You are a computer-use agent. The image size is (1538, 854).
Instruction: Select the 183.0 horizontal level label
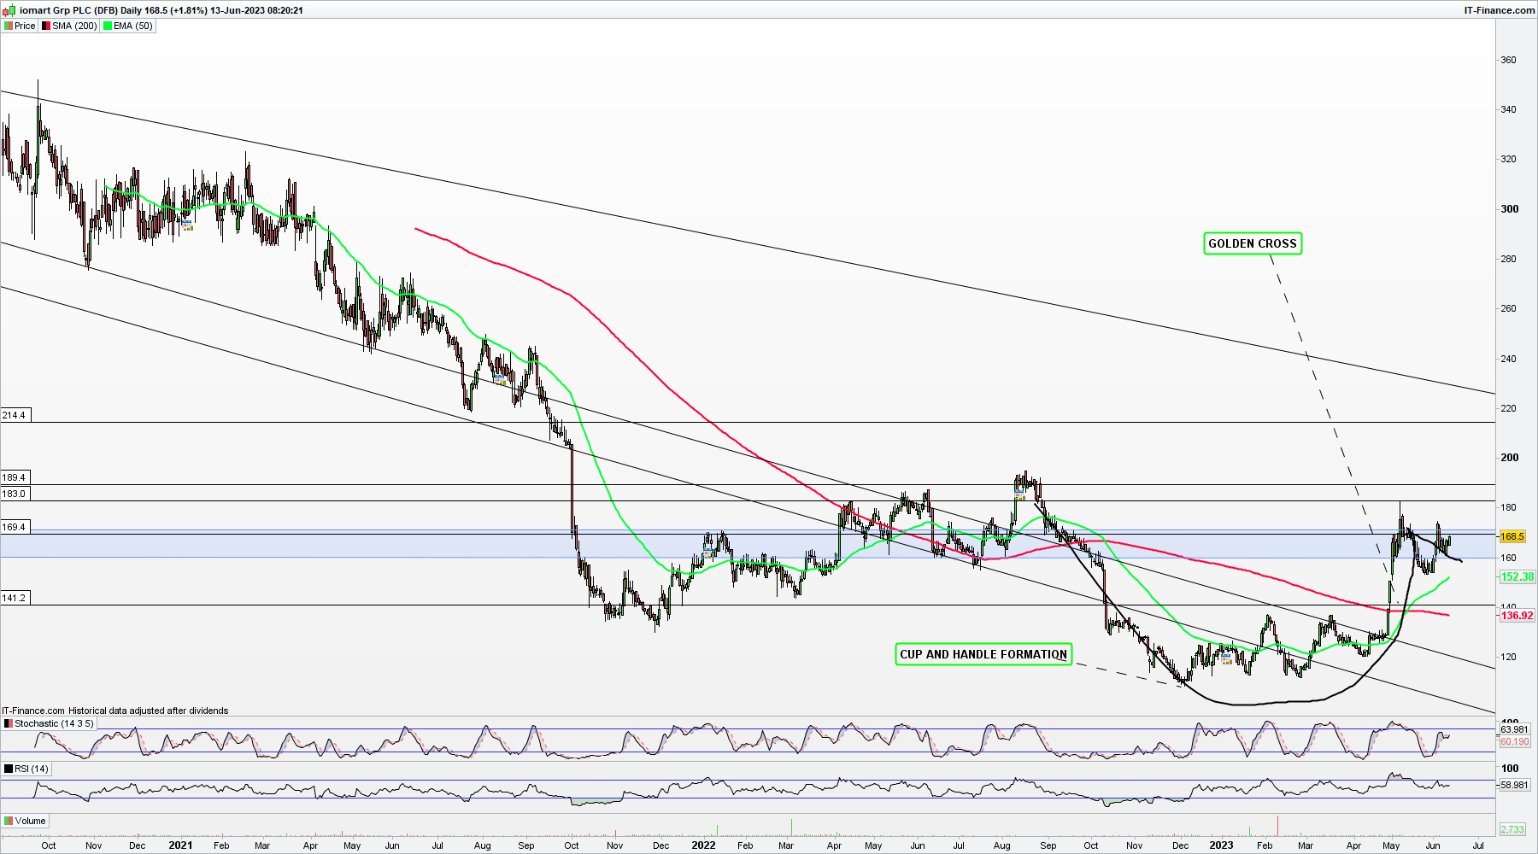14,494
